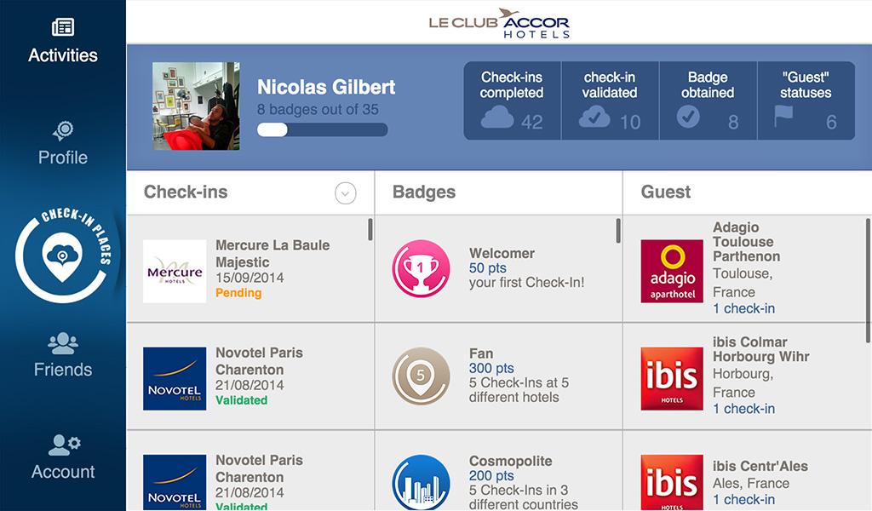
Task: Select the blue Cosmopolite city badge
Action: tap(421, 481)
